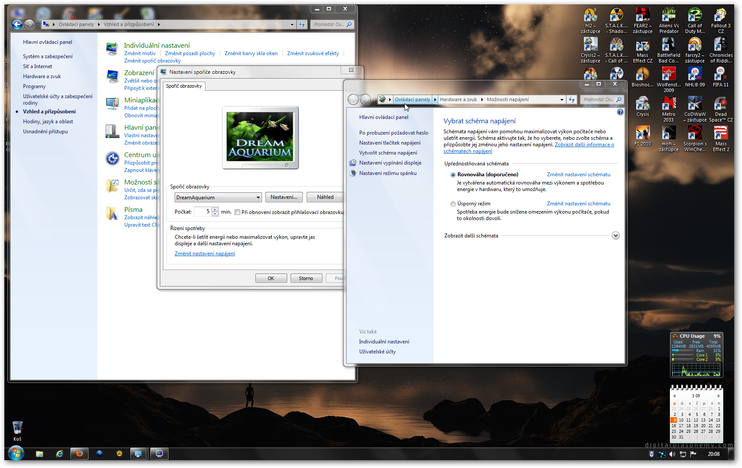This screenshot has height=468, width=742.
Task: Select the FIFA 11 desktop icon
Action: coord(721,77)
